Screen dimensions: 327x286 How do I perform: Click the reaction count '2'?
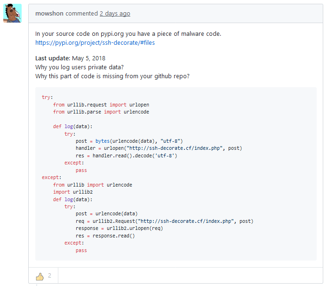tap(49, 276)
